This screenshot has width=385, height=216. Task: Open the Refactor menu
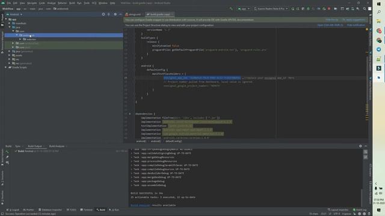point(62,3)
